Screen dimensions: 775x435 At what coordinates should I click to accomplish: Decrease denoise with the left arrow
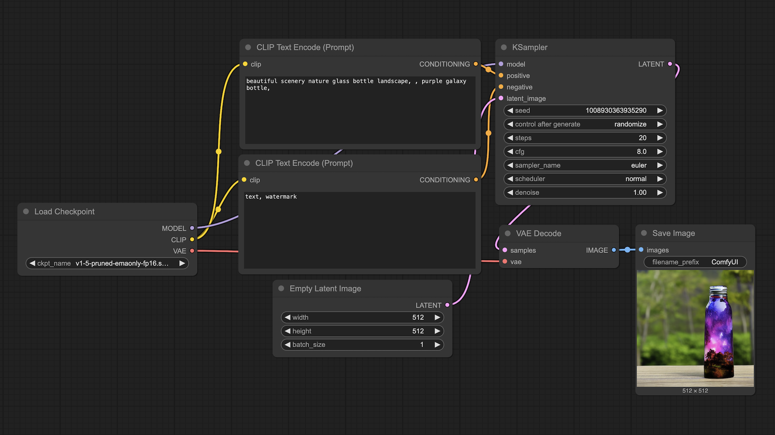click(x=510, y=193)
